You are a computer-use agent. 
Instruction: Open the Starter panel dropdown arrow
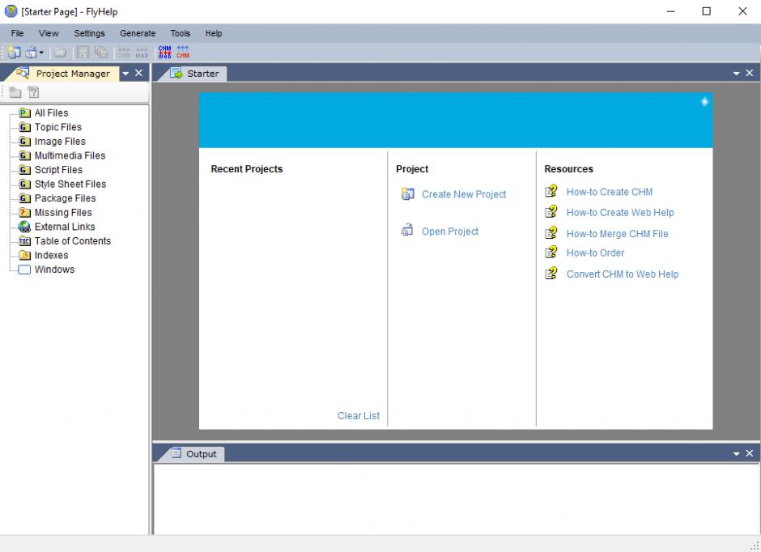coord(736,73)
